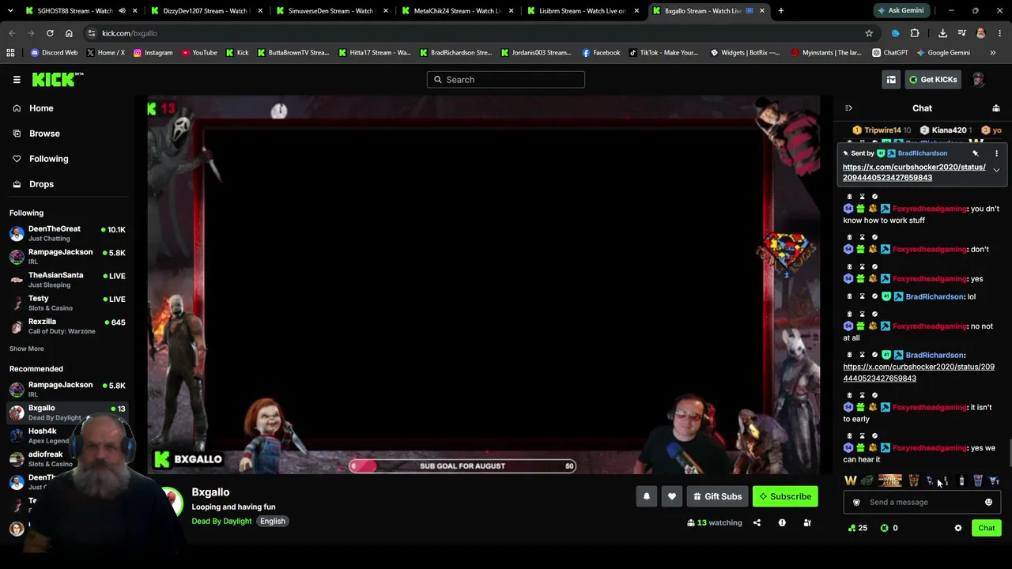Switch to Lisibrm Stream tab
Screen dimensions: 1012x569
(581, 11)
